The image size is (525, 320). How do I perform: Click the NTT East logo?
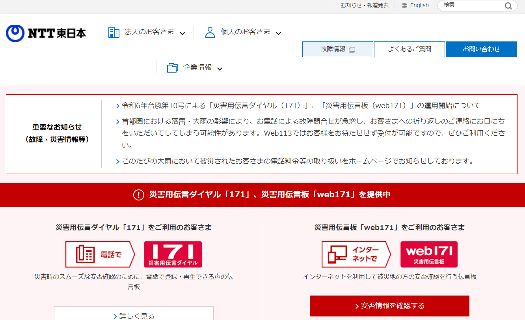pyautogui.click(x=46, y=33)
